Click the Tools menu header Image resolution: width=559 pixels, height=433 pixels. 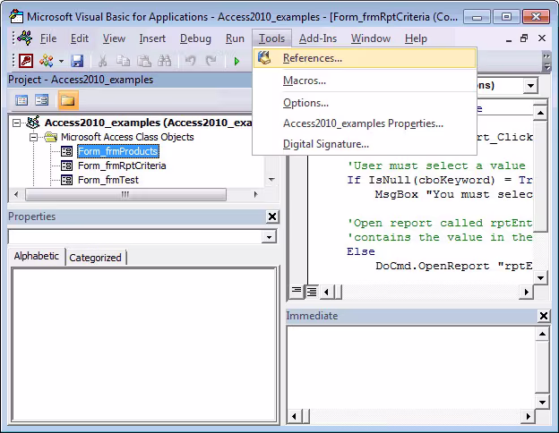pyautogui.click(x=271, y=38)
